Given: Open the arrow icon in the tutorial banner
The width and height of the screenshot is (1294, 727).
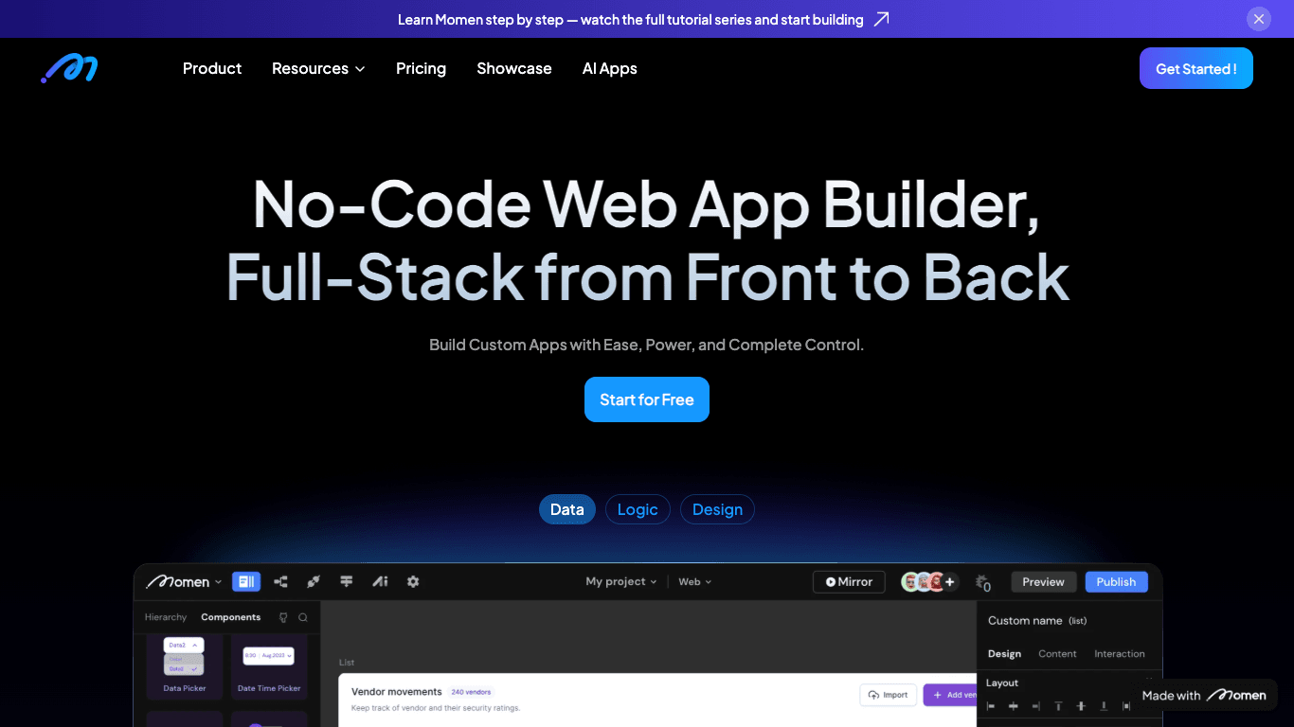Looking at the screenshot, I should (x=881, y=19).
